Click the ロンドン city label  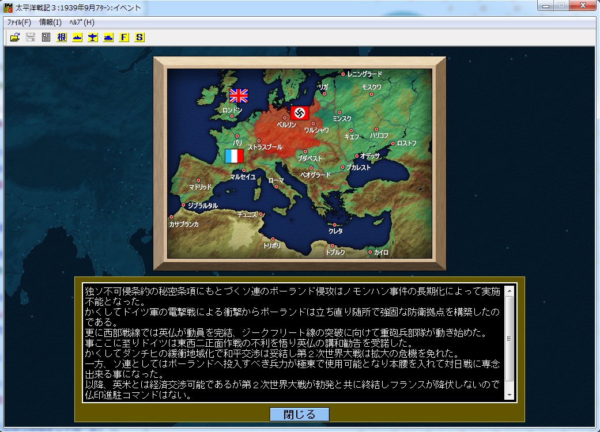[232, 110]
